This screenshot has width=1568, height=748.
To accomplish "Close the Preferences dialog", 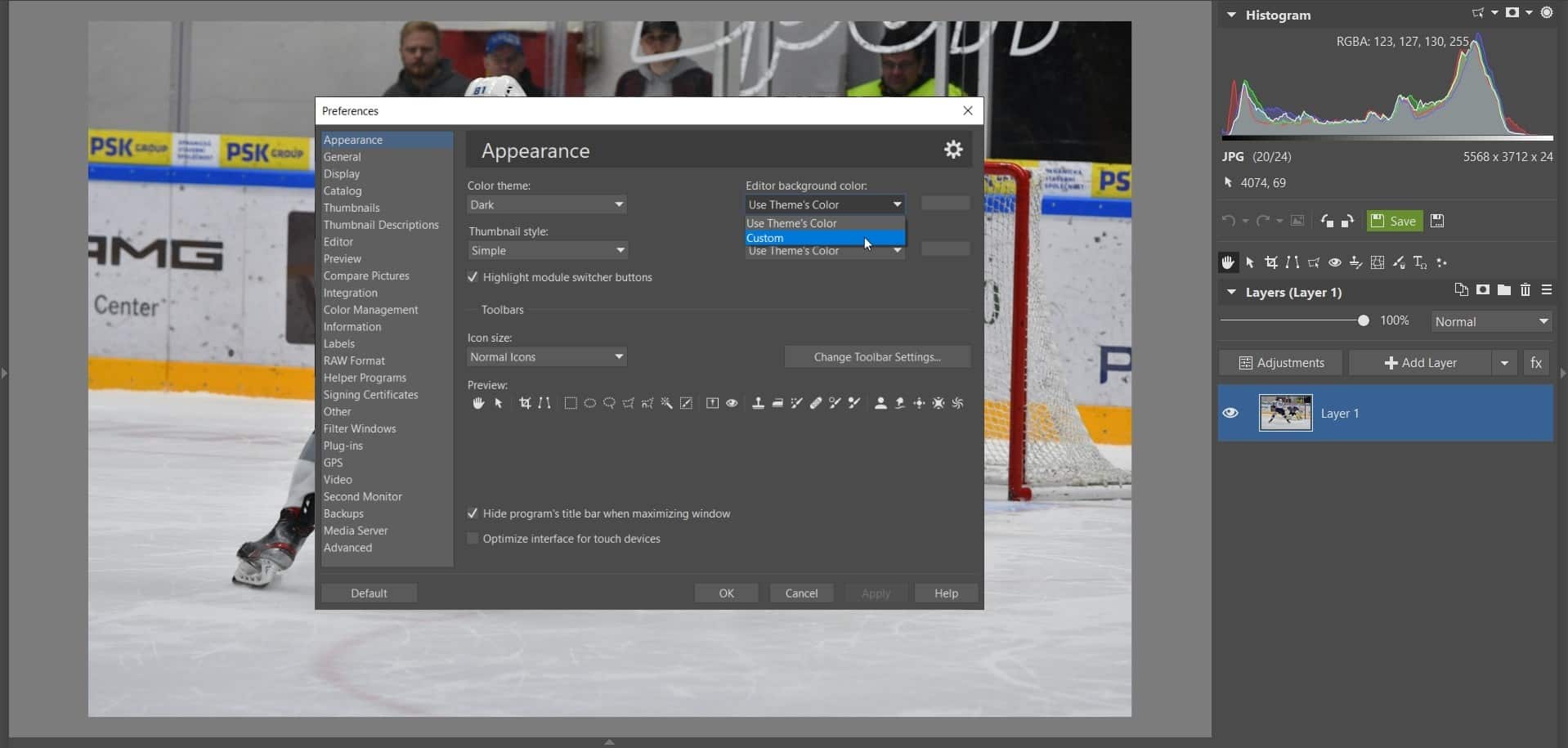I will (x=968, y=110).
